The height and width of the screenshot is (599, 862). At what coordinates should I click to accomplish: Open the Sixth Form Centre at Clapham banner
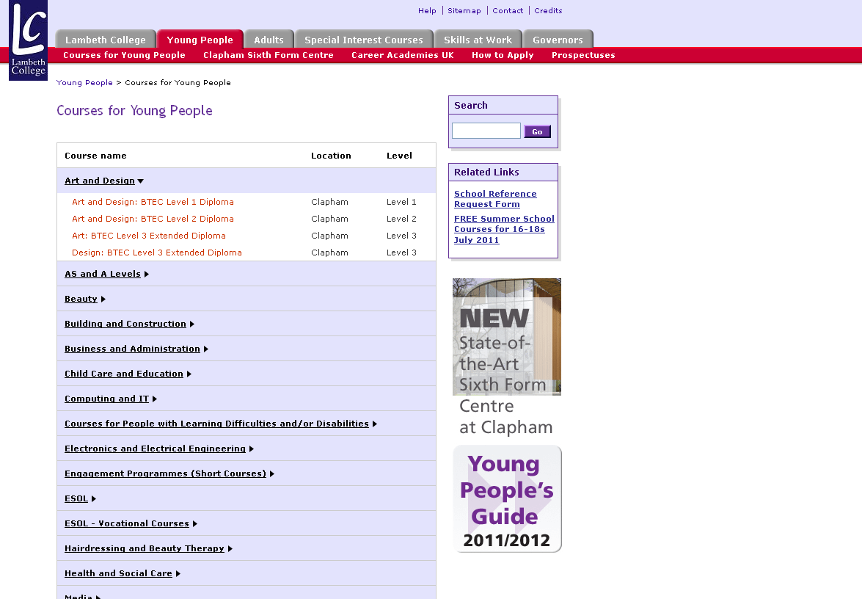pyautogui.click(x=507, y=356)
